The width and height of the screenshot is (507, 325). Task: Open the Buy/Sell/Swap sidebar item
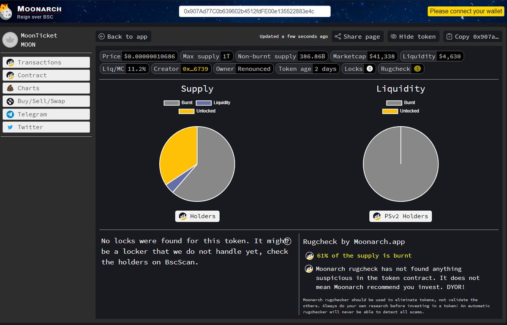46,101
